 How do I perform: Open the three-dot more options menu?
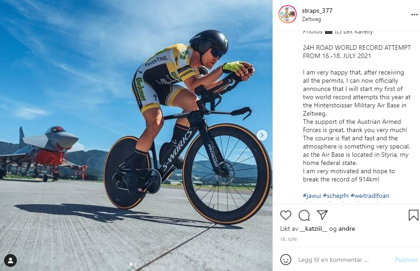pyautogui.click(x=413, y=15)
